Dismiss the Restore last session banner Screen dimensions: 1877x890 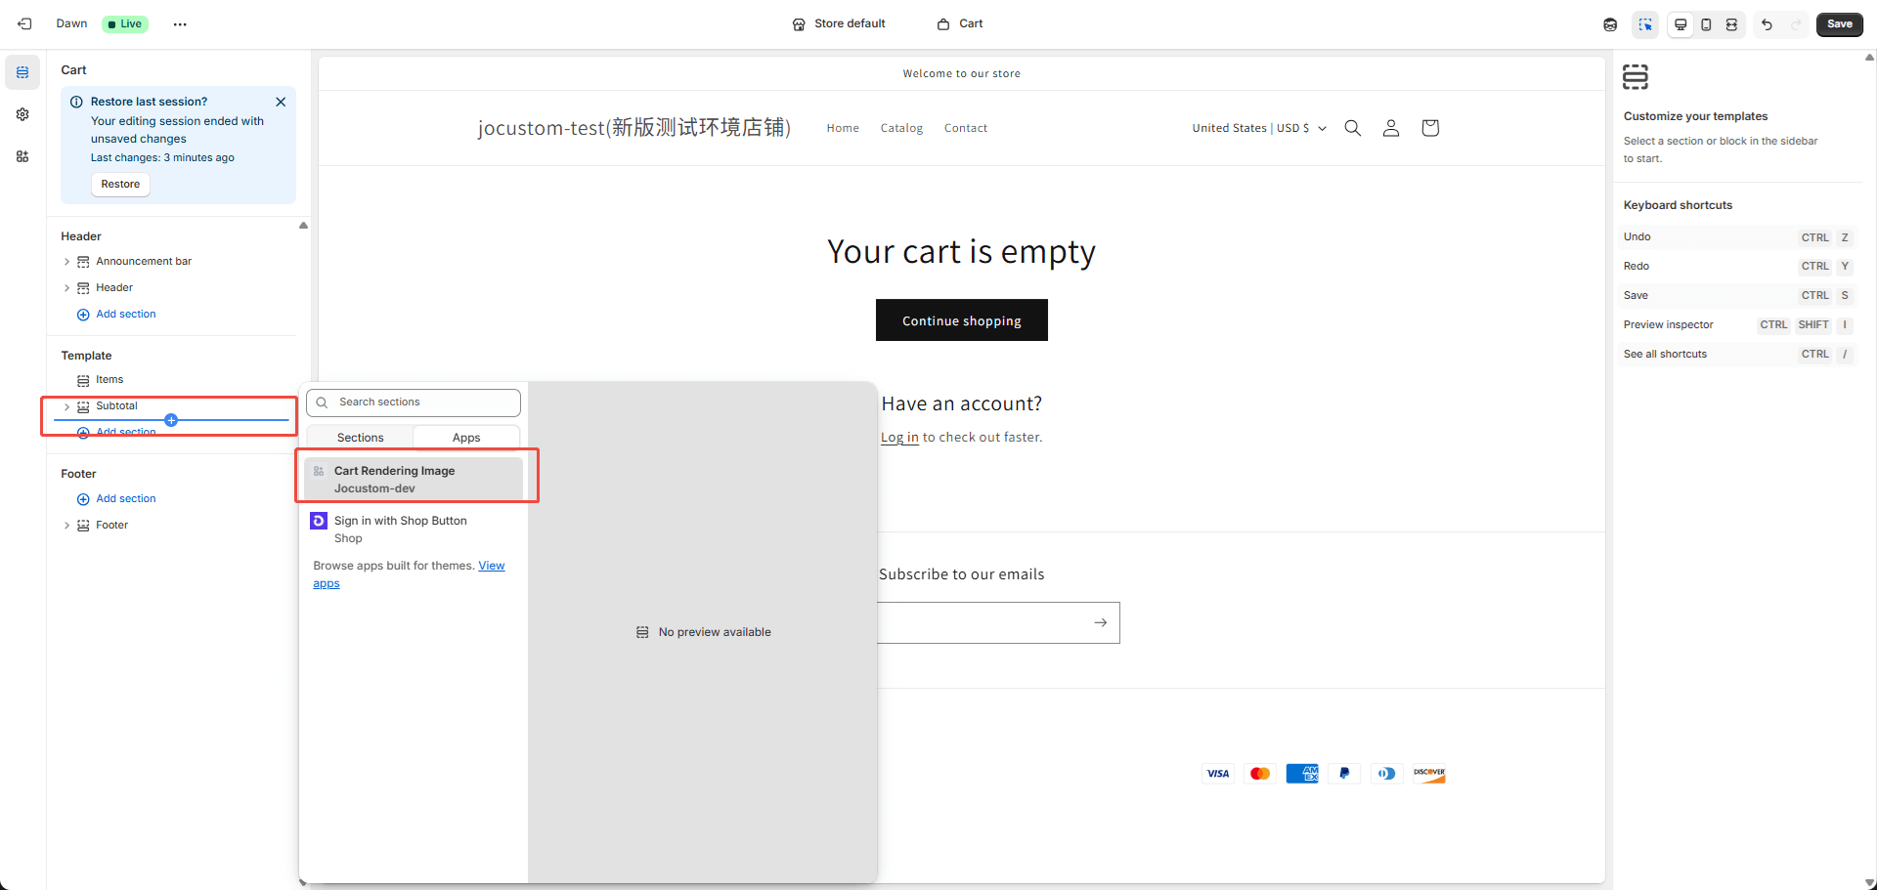pyautogui.click(x=281, y=102)
